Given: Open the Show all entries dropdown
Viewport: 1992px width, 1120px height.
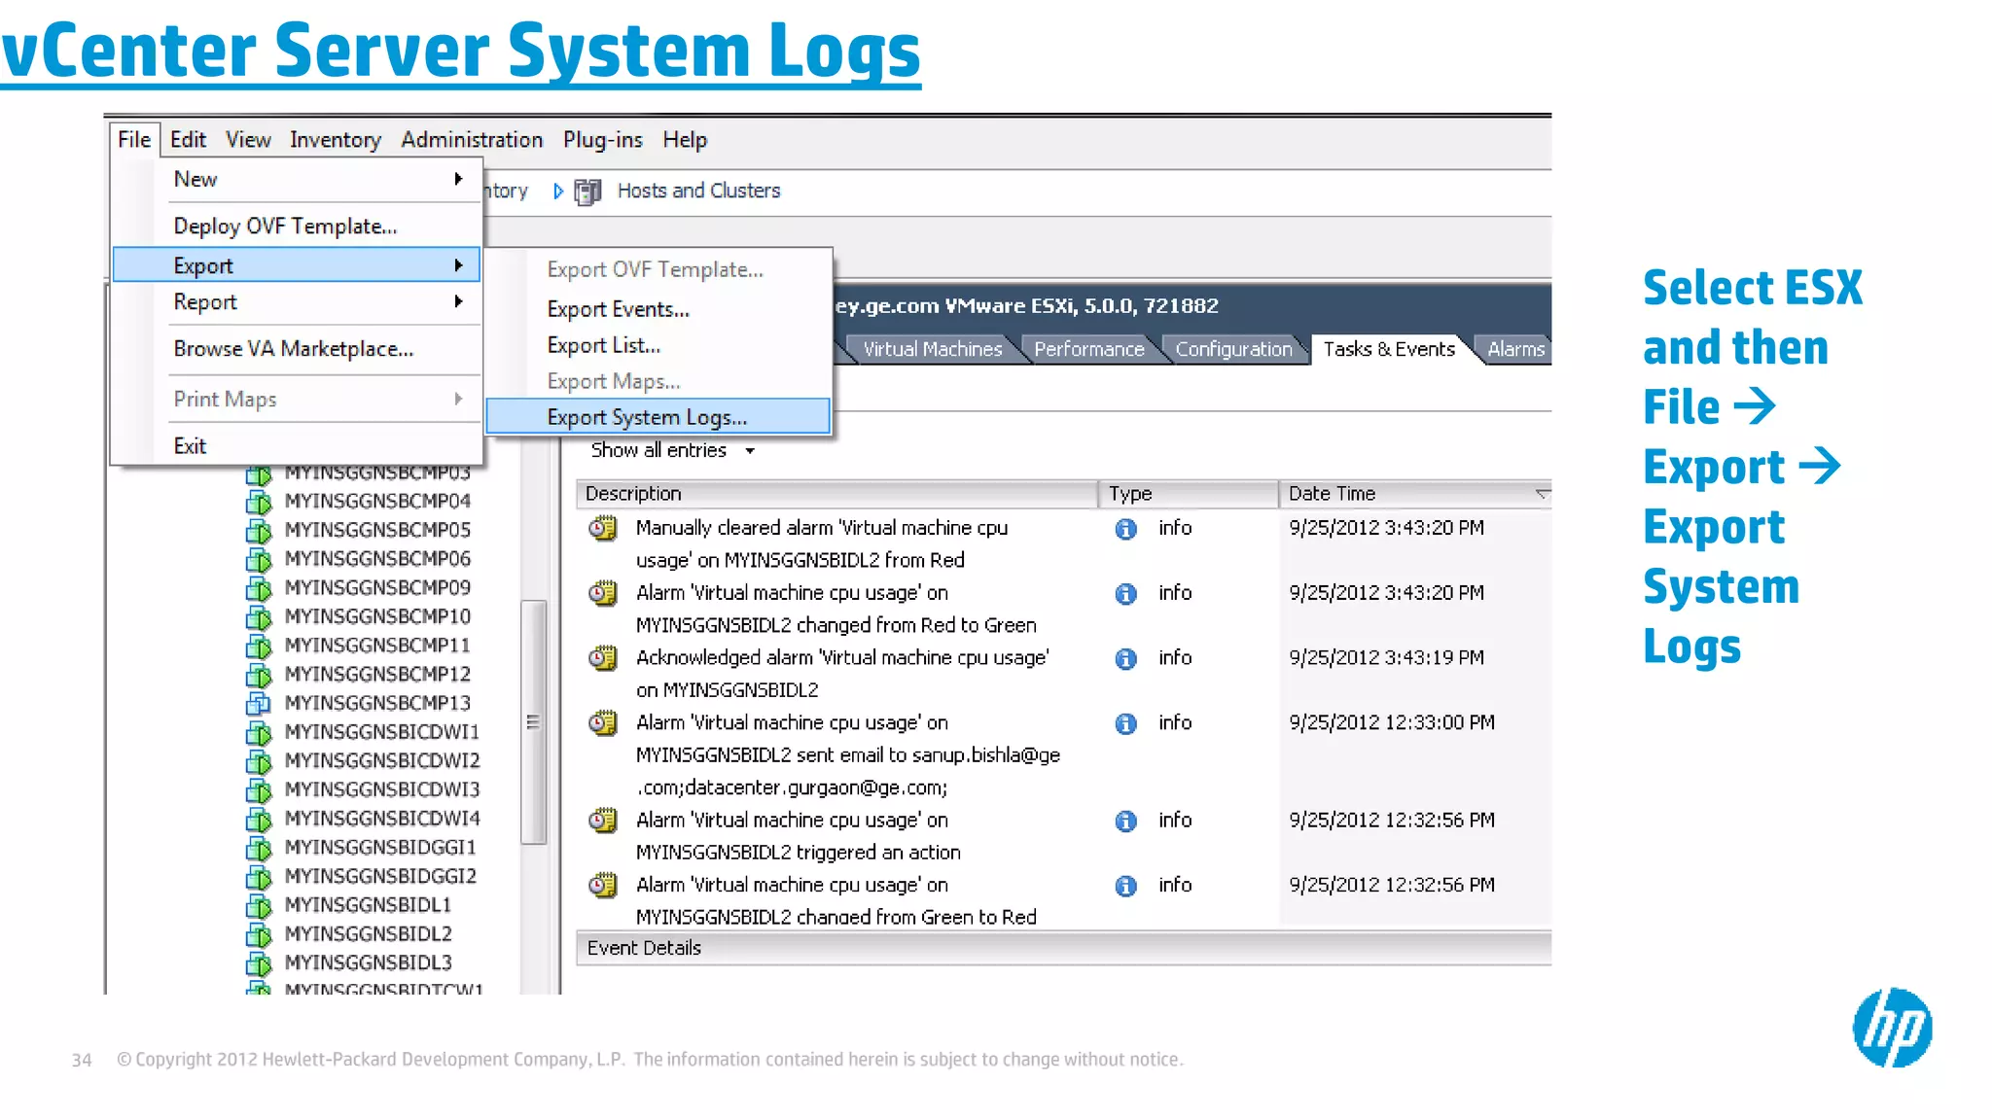Looking at the screenshot, I should pyautogui.click(x=672, y=450).
